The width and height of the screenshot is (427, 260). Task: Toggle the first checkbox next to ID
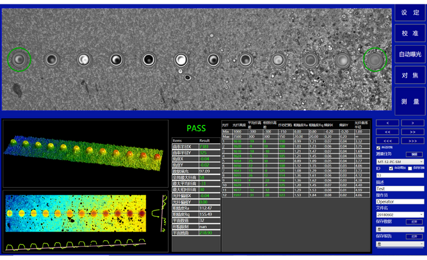point(391,168)
